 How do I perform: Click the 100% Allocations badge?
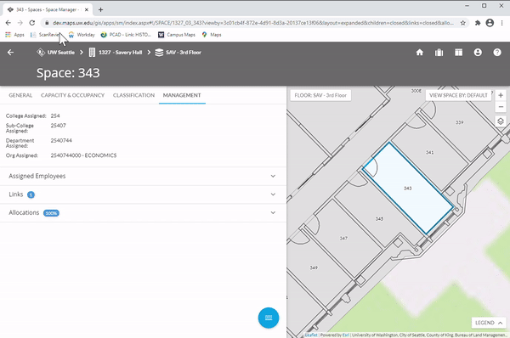(x=51, y=213)
